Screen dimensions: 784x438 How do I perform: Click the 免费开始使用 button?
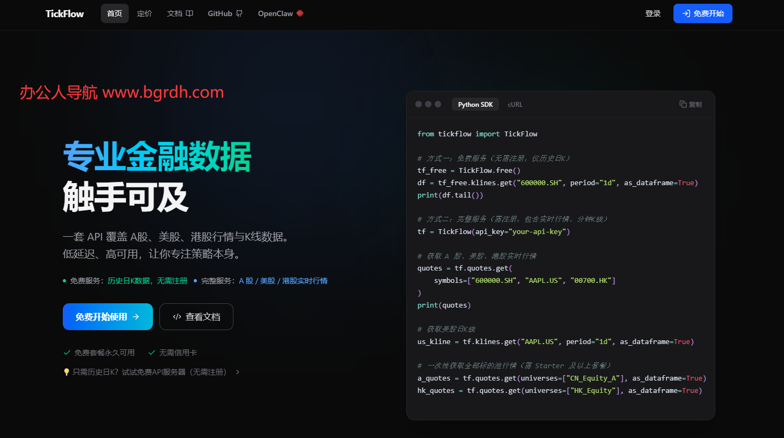pyautogui.click(x=108, y=317)
